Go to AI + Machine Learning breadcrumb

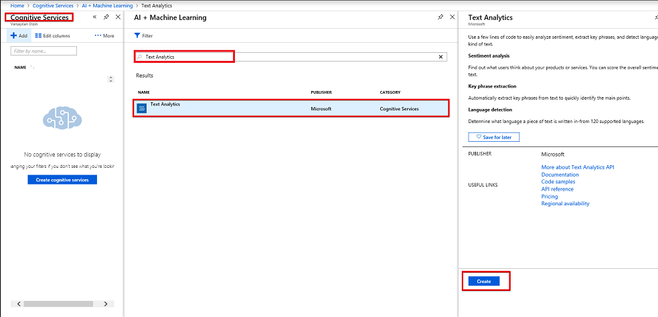coord(107,5)
